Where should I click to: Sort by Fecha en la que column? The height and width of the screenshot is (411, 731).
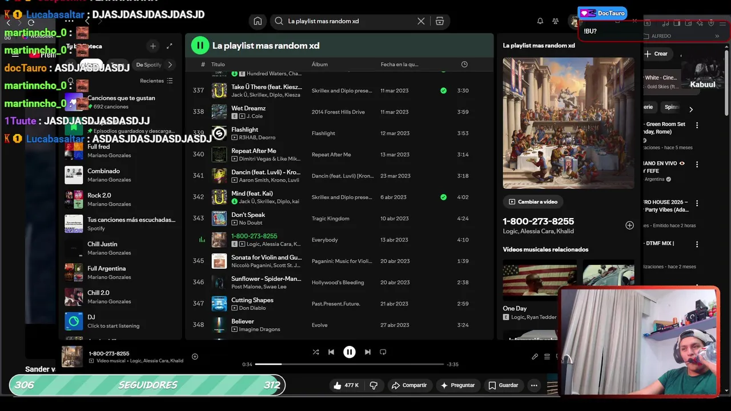point(399,65)
